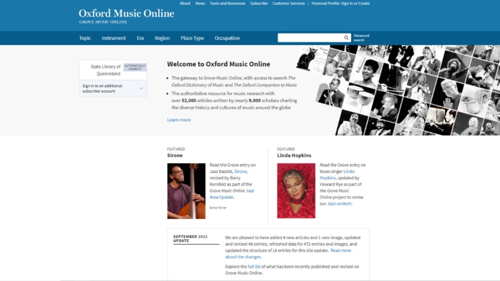The width and height of the screenshot is (500, 281).
Task: Click the Oxford Music Online logo
Action: (x=126, y=13)
